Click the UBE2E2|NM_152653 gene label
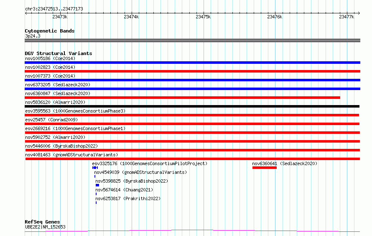The height and width of the screenshot is (236, 372). pos(45,227)
